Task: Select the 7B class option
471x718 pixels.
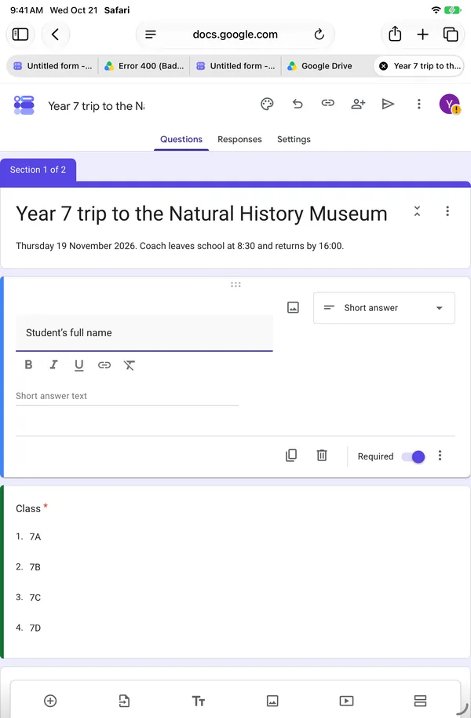Action: tap(35, 567)
